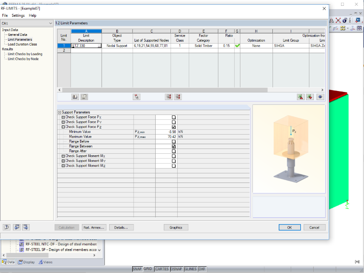The height and width of the screenshot is (273, 364).
Task: Click the first red row-edit table icon
Action: (x=169, y=97)
